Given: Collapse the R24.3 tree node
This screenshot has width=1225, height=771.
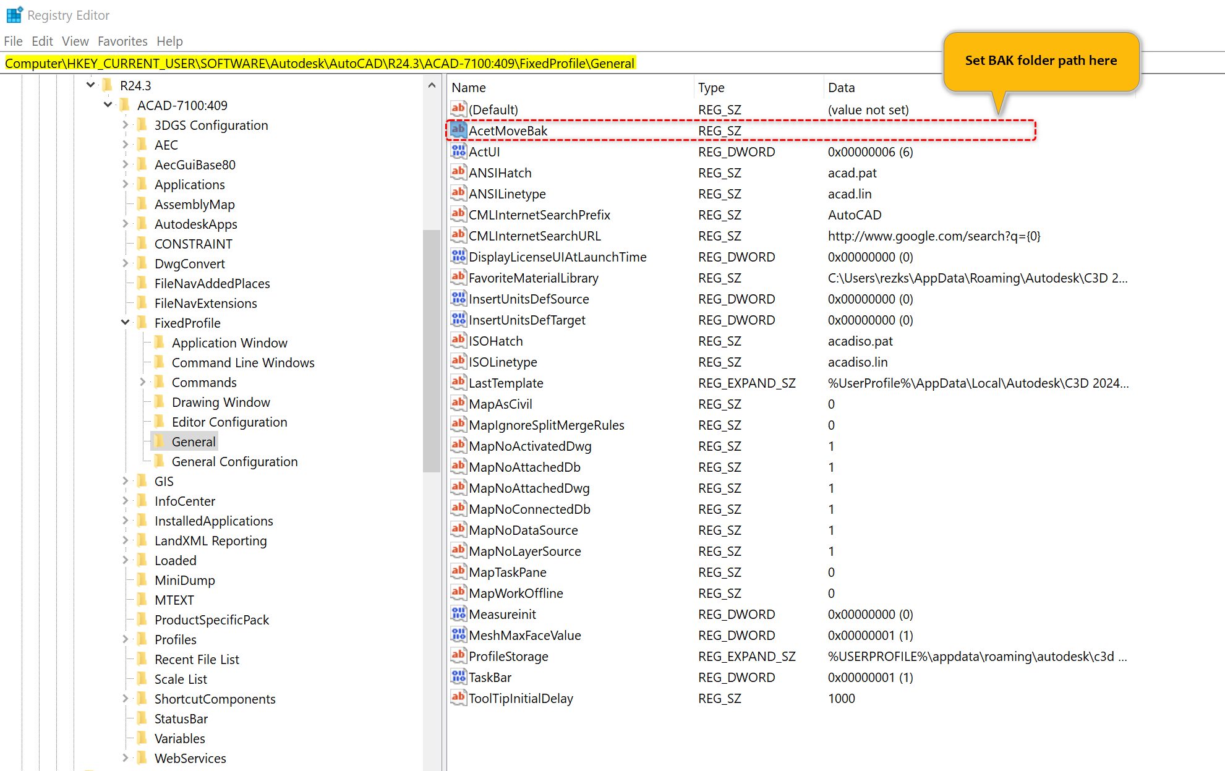Looking at the screenshot, I should tap(91, 85).
